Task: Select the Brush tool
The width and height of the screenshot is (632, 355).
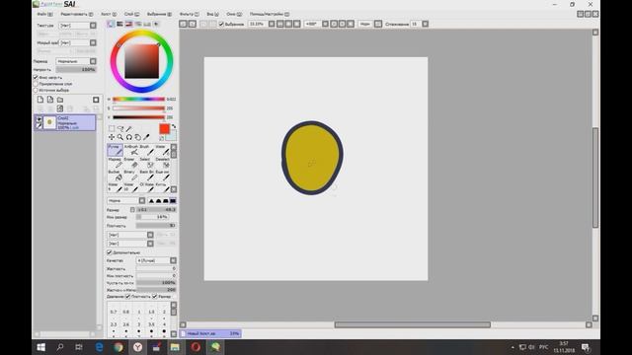Action: (x=147, y=150)
